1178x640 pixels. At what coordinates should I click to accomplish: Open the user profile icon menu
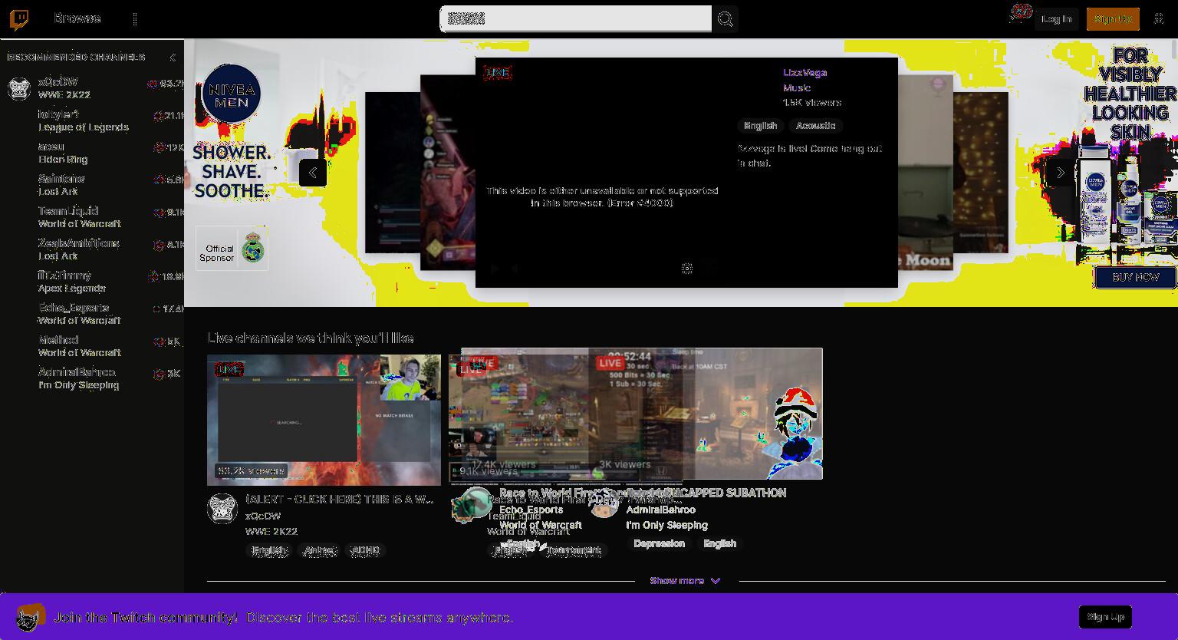(x=1159, y=19)
